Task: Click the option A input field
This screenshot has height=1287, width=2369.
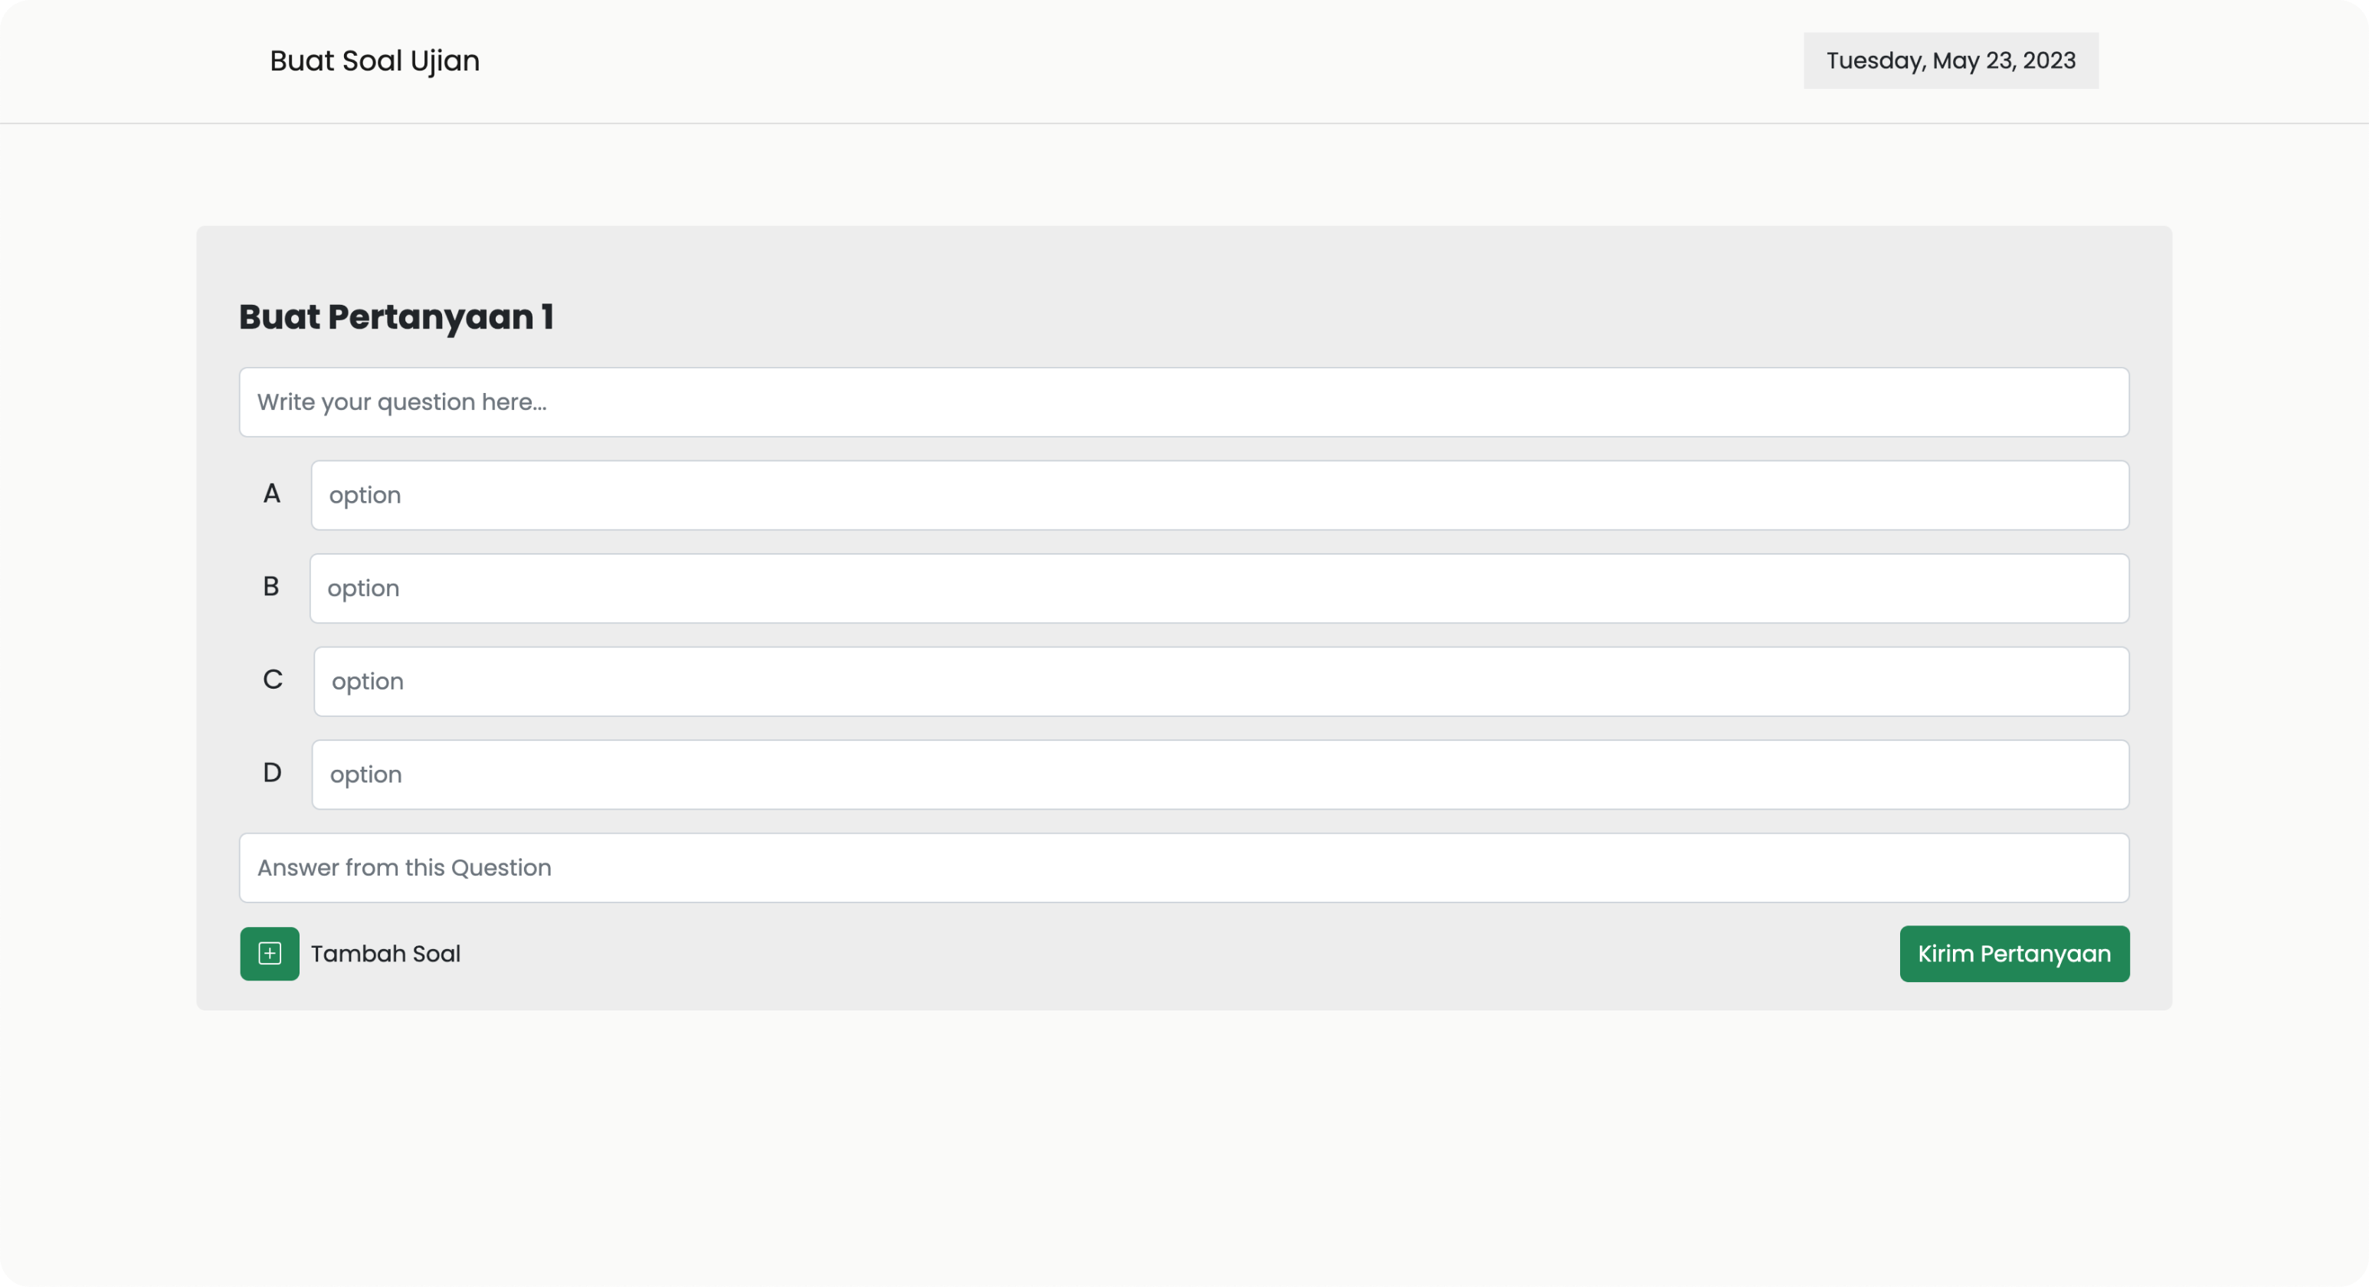Action: (x=1220, y=496)
